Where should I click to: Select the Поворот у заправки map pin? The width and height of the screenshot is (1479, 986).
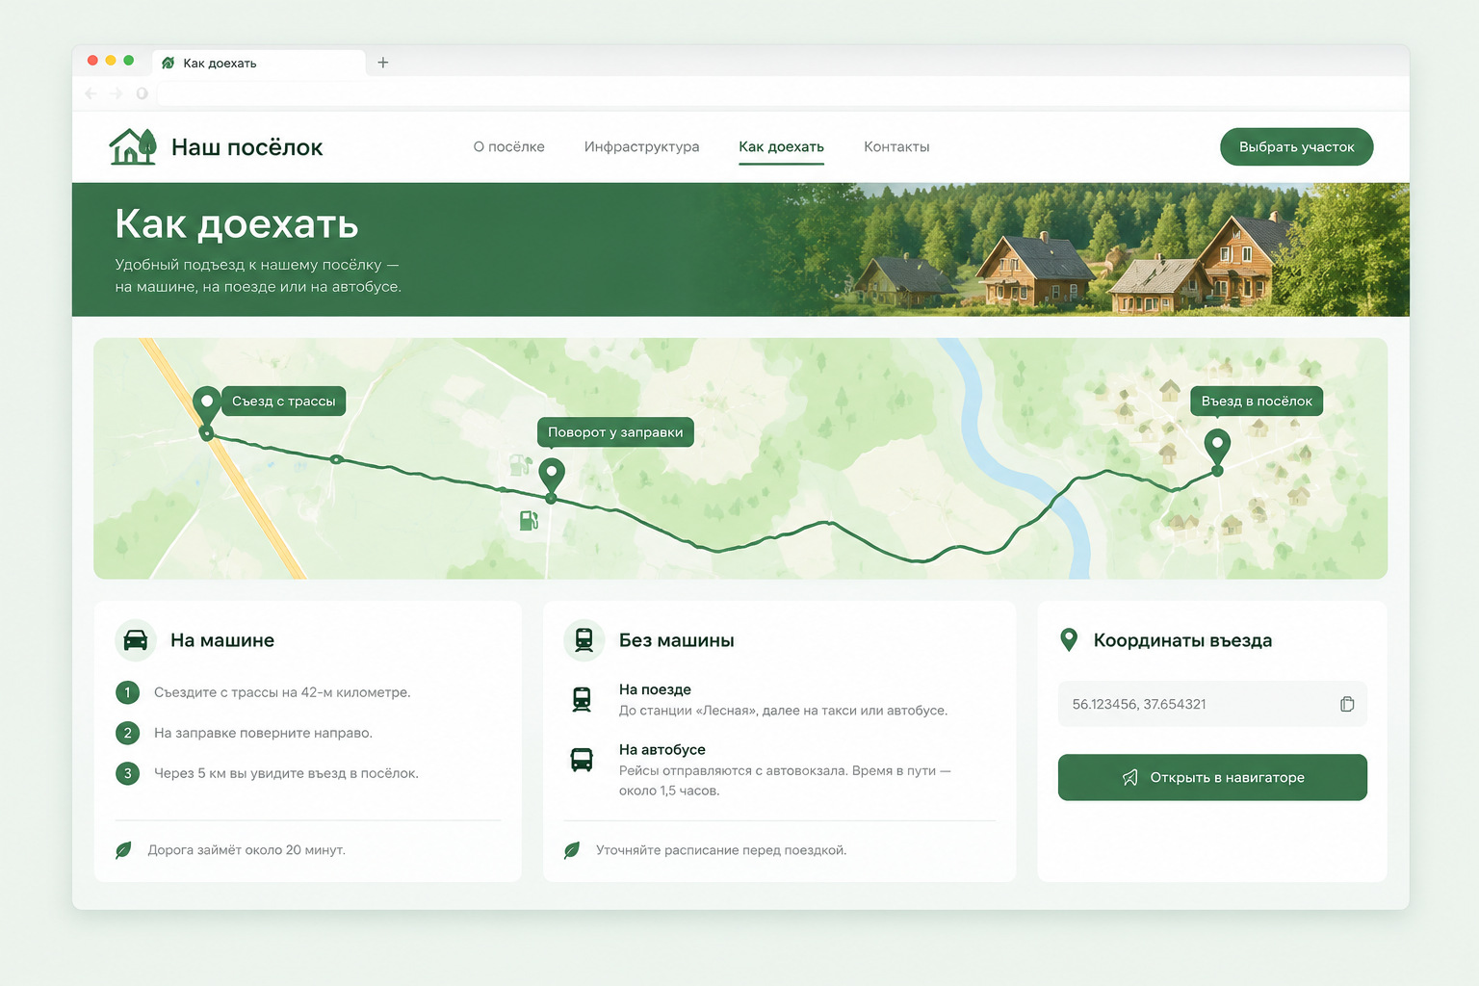[x=552, y=476]
